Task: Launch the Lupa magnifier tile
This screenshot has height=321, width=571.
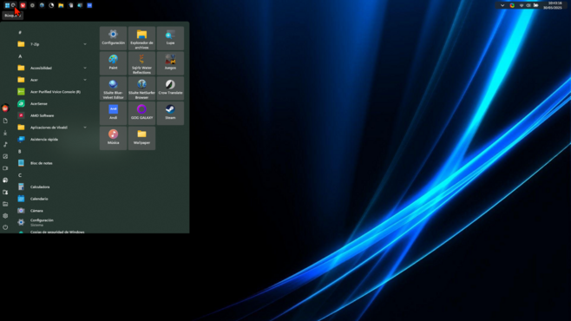Action: coord(170,38)
